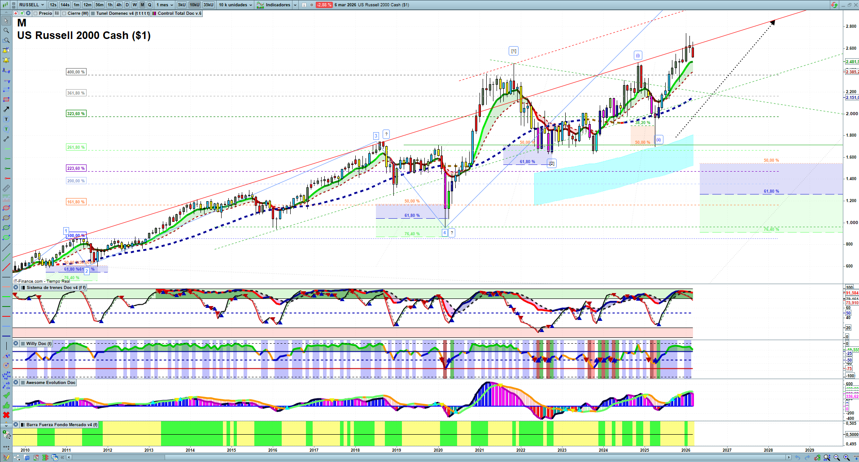Close the Awesome Evolution Doc panel
Image resolution: width=859 pixels, height=462 pixels.
pyautogui.click(x=16, y=383)
